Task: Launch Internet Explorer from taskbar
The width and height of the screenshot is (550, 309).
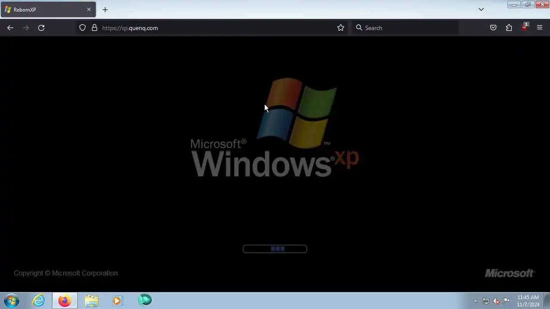Action: (39, 301)
